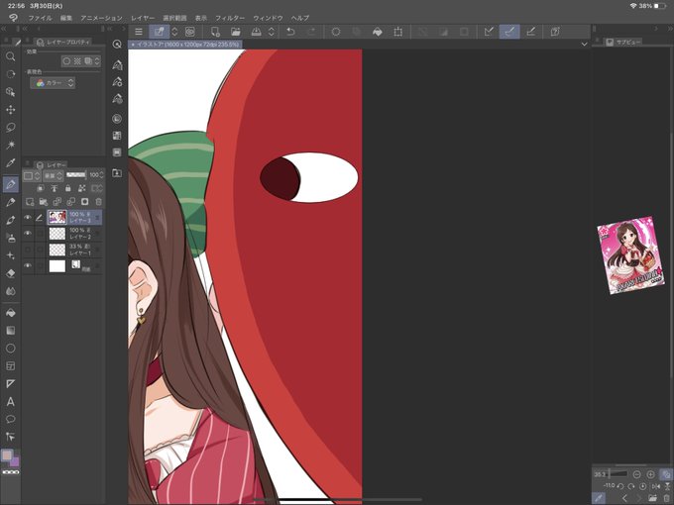The width and height of the screenshot is (674, 505).
Task: Delete layer with trash icon in Layer panel
Action: coord(99,201)
